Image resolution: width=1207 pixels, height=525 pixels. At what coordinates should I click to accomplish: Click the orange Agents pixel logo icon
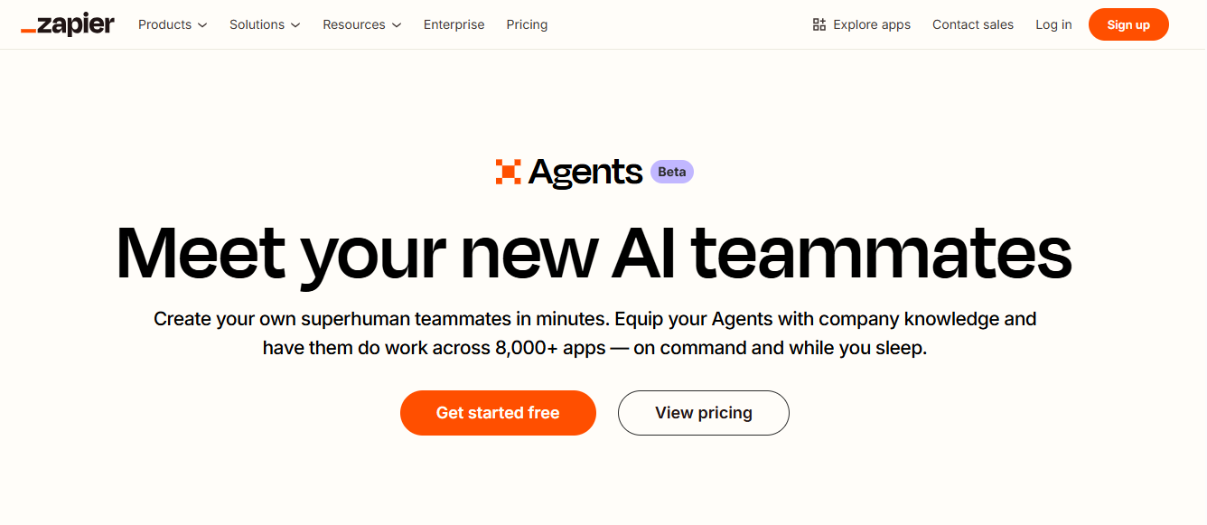tap(509, 172)
